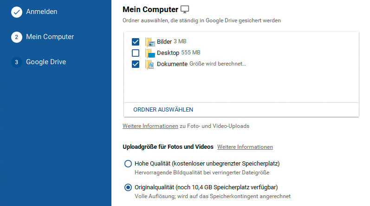Go to Mein Computer sidebar step
Image resolution: width=370 pixels, height=206 pixels.
point(50,37)
